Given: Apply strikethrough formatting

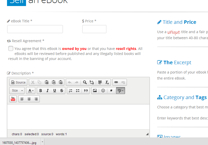Looking at the screenshot, I should tap(62, 91).
